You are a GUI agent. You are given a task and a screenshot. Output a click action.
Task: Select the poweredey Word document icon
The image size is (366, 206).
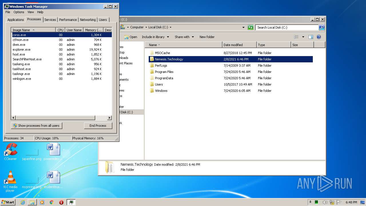(53, 152)
